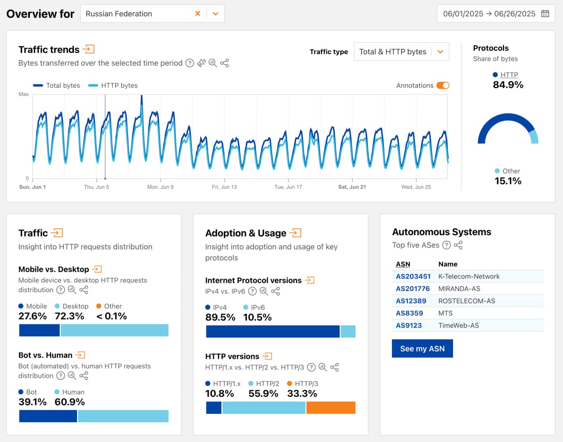Open the location dropdown chevron
The height and width of the screenshot is (442, 563).
click(216, 14)
